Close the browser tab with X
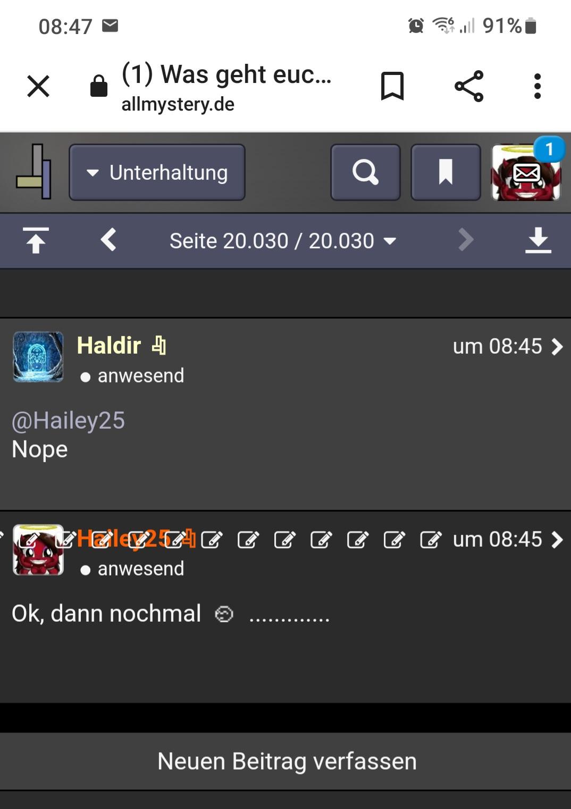 [38, 86]
